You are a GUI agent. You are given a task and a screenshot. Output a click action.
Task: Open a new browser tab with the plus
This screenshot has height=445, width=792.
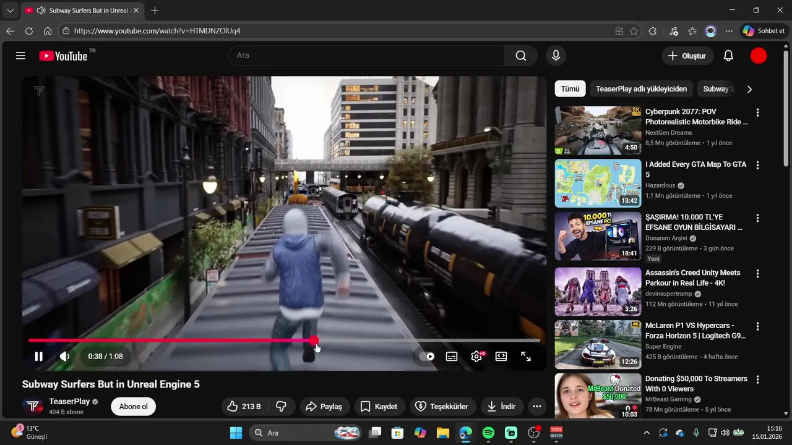point(155,11)
